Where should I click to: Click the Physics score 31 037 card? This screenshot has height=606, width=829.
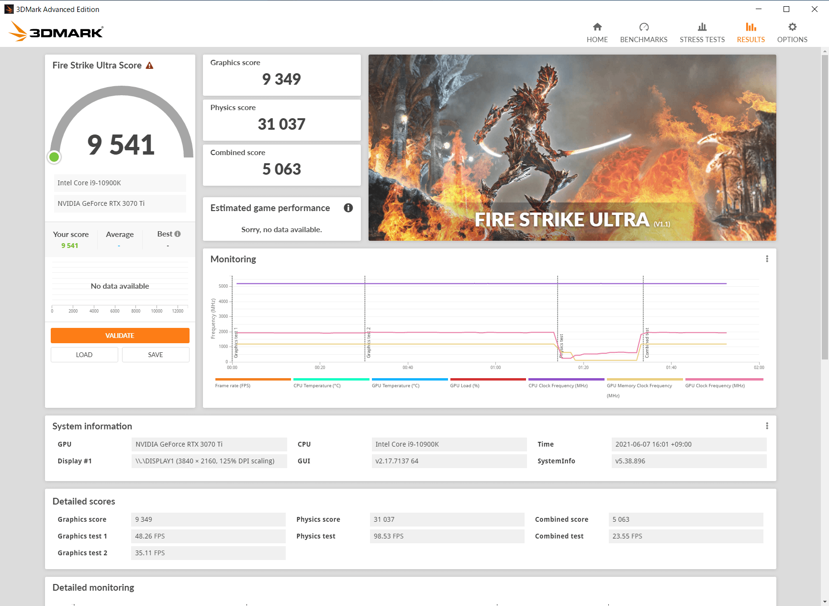coord(282,120)
